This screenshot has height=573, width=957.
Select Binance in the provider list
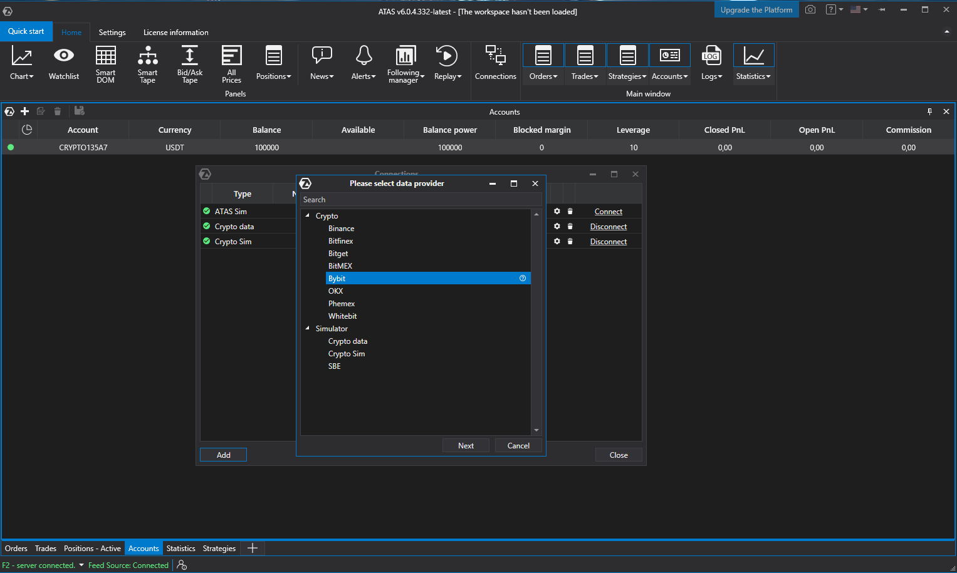click(x=342, y=229)
